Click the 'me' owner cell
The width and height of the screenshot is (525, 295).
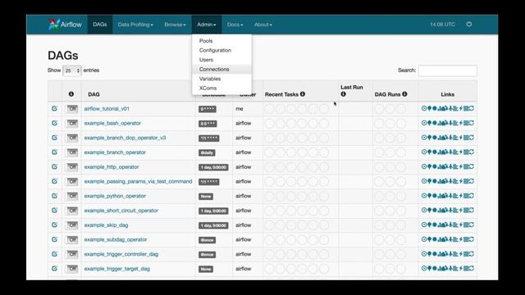239,109
